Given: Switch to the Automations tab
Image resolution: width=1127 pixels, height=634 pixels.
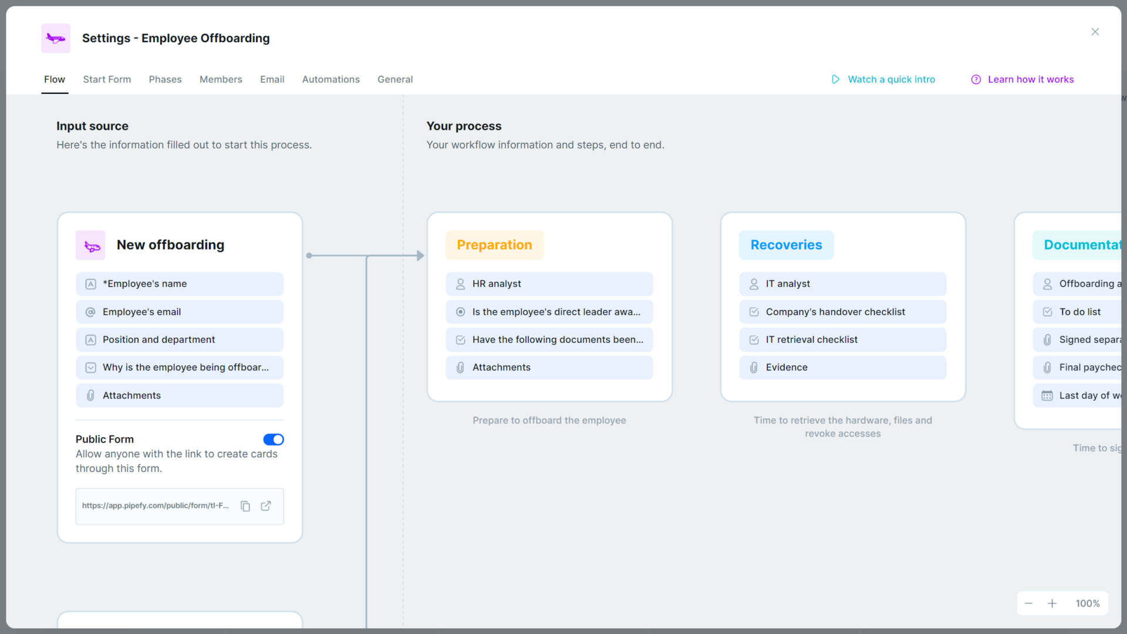Looking at the screenshot, I should (330, 79).
